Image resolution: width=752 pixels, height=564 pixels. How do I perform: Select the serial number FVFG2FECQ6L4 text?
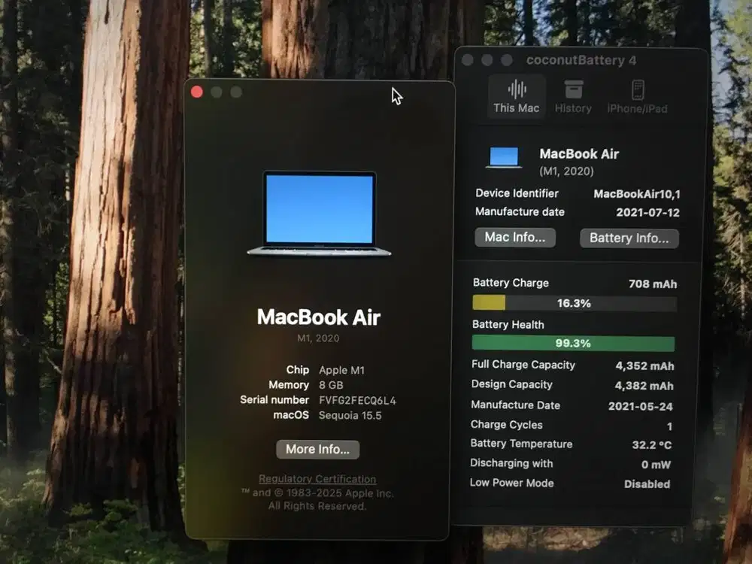pyautogui.click(x=357, y=400)
